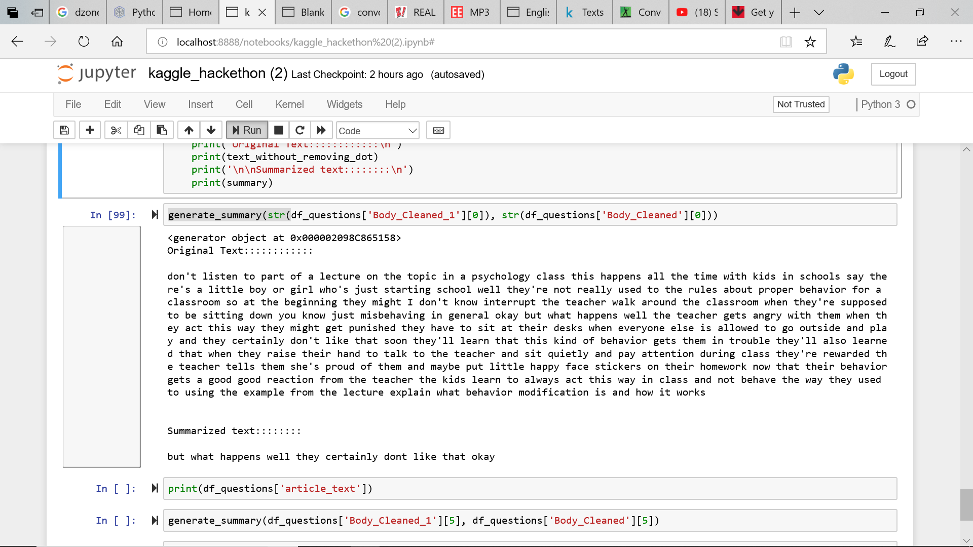Copy selected cells icon
973x547 pixels.
139,131
